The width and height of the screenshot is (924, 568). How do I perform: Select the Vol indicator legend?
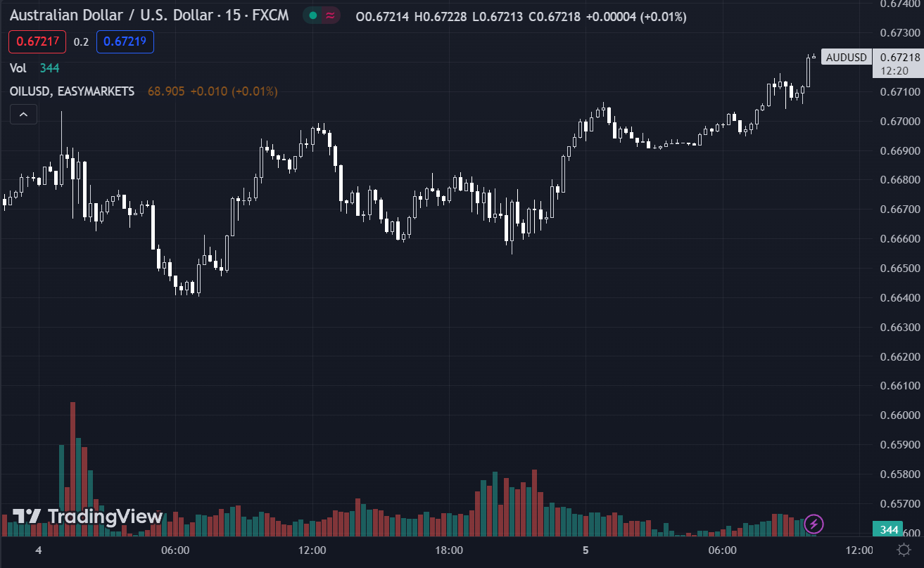click(18, 67)
